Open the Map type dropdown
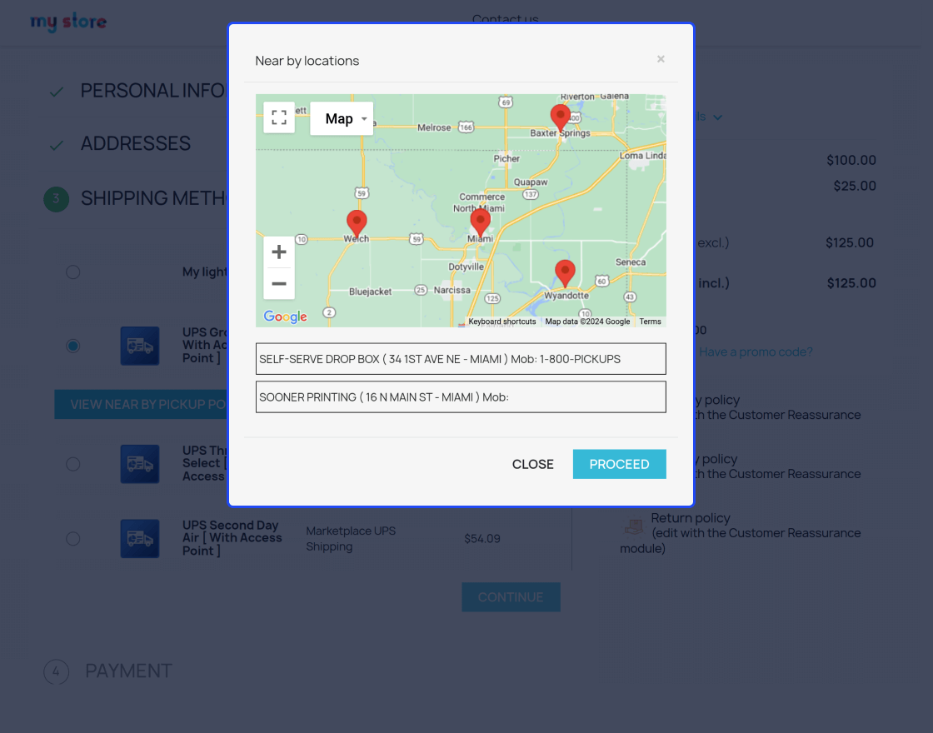 (x=342, y=118)
